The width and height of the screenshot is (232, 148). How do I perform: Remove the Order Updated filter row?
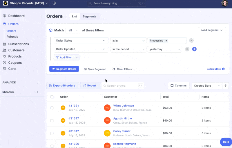coord(187,49)
